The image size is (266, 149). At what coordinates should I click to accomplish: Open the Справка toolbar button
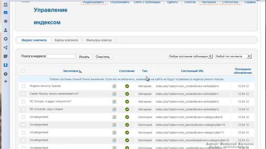point(250,2)
